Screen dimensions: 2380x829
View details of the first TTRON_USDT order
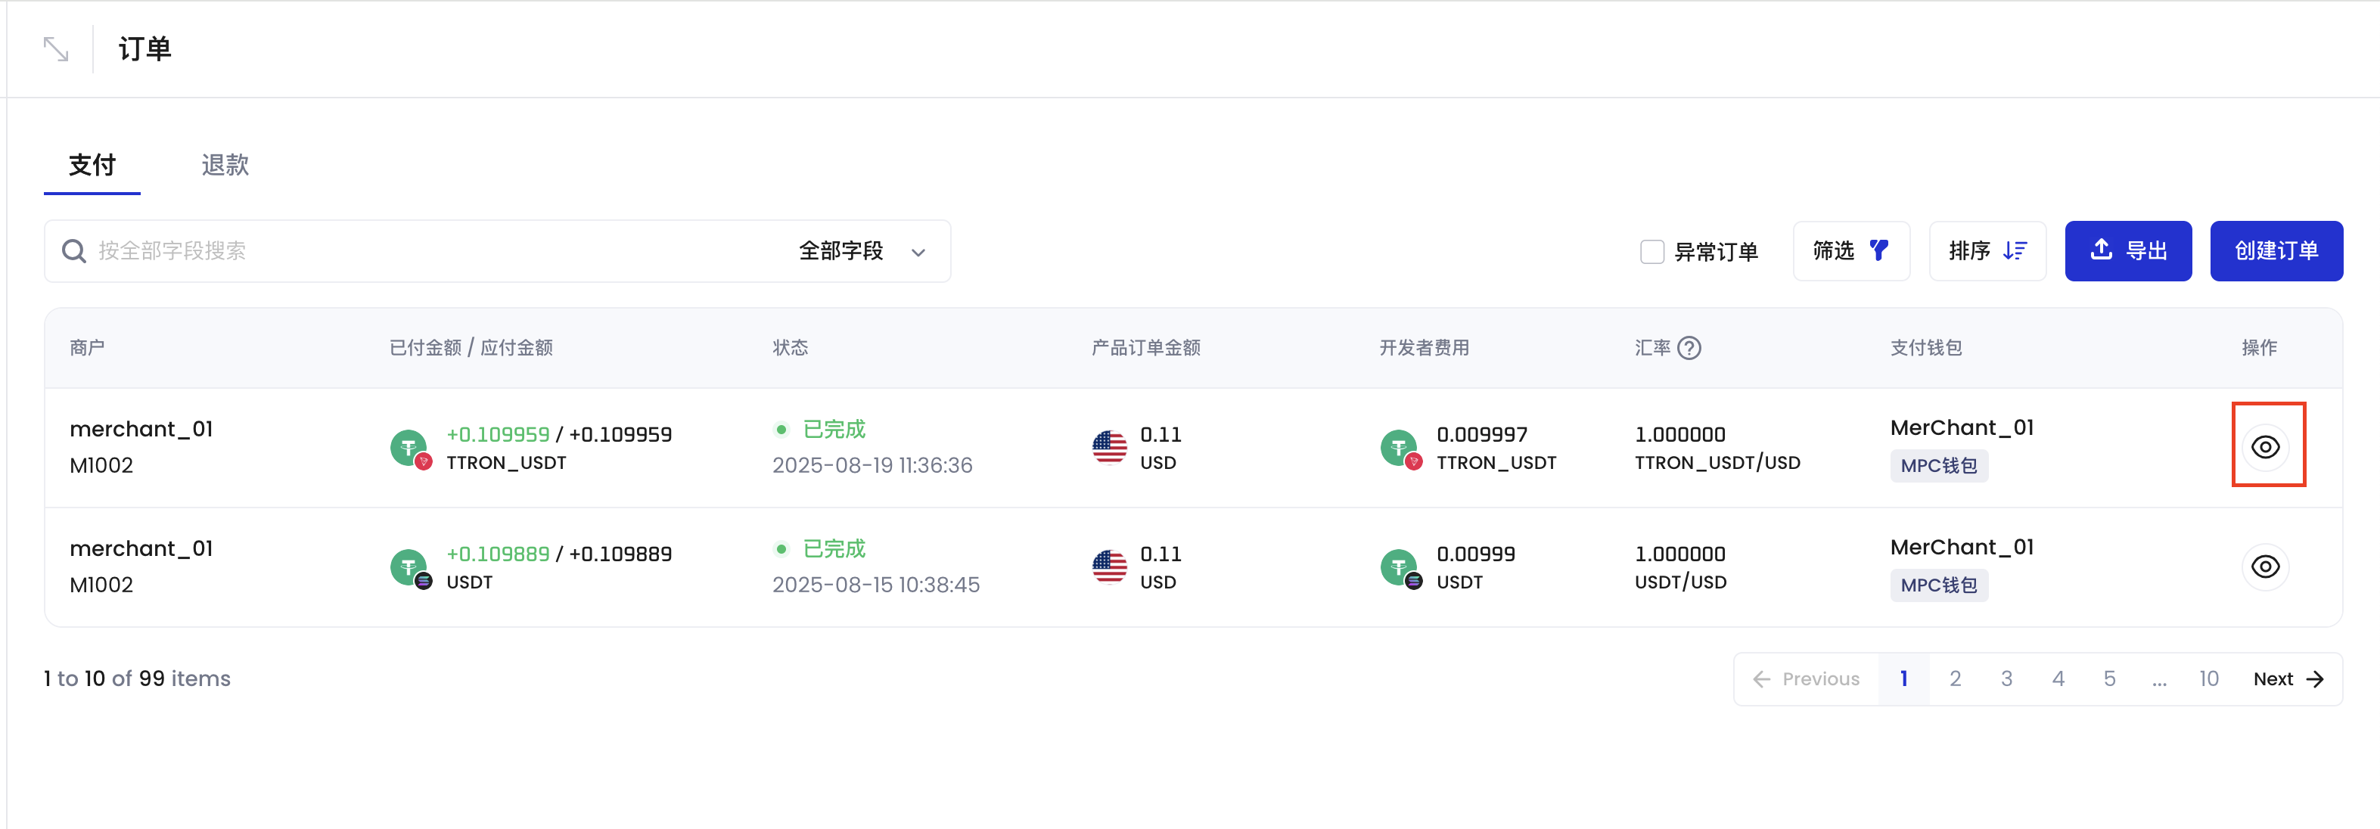2266,446
